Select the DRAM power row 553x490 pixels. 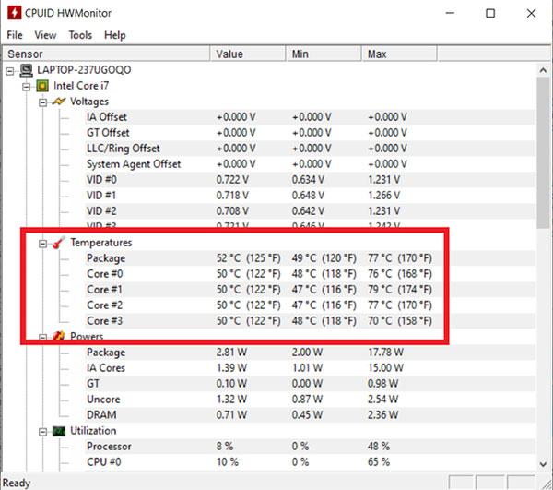click(x=311, y=415)
